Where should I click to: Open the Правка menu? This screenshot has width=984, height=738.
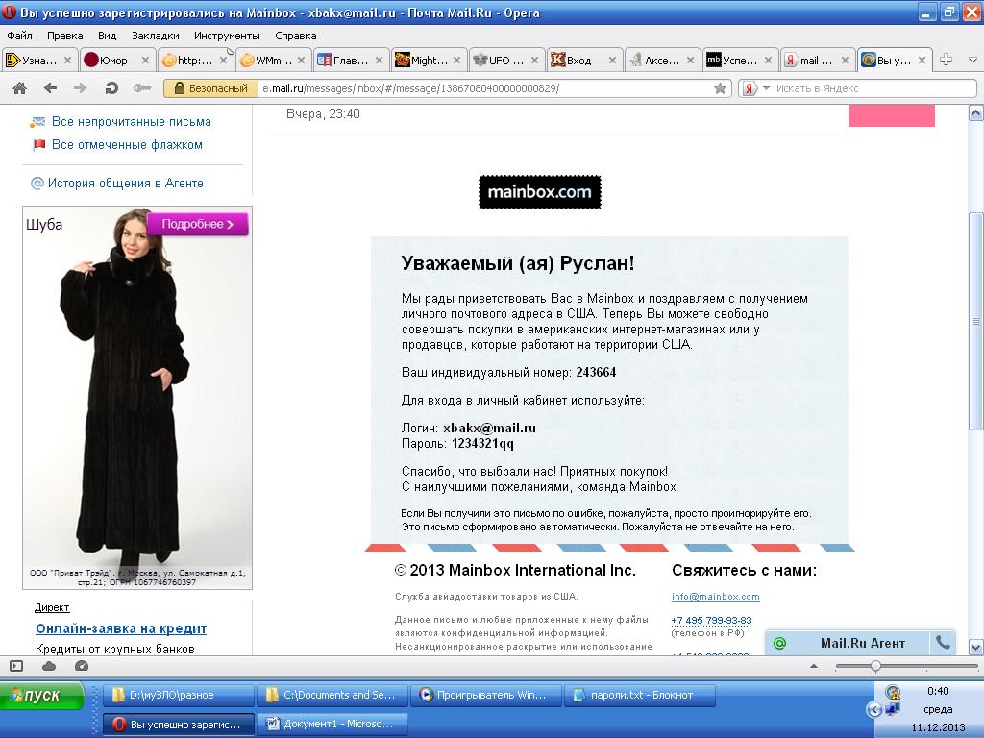[65, 36]
